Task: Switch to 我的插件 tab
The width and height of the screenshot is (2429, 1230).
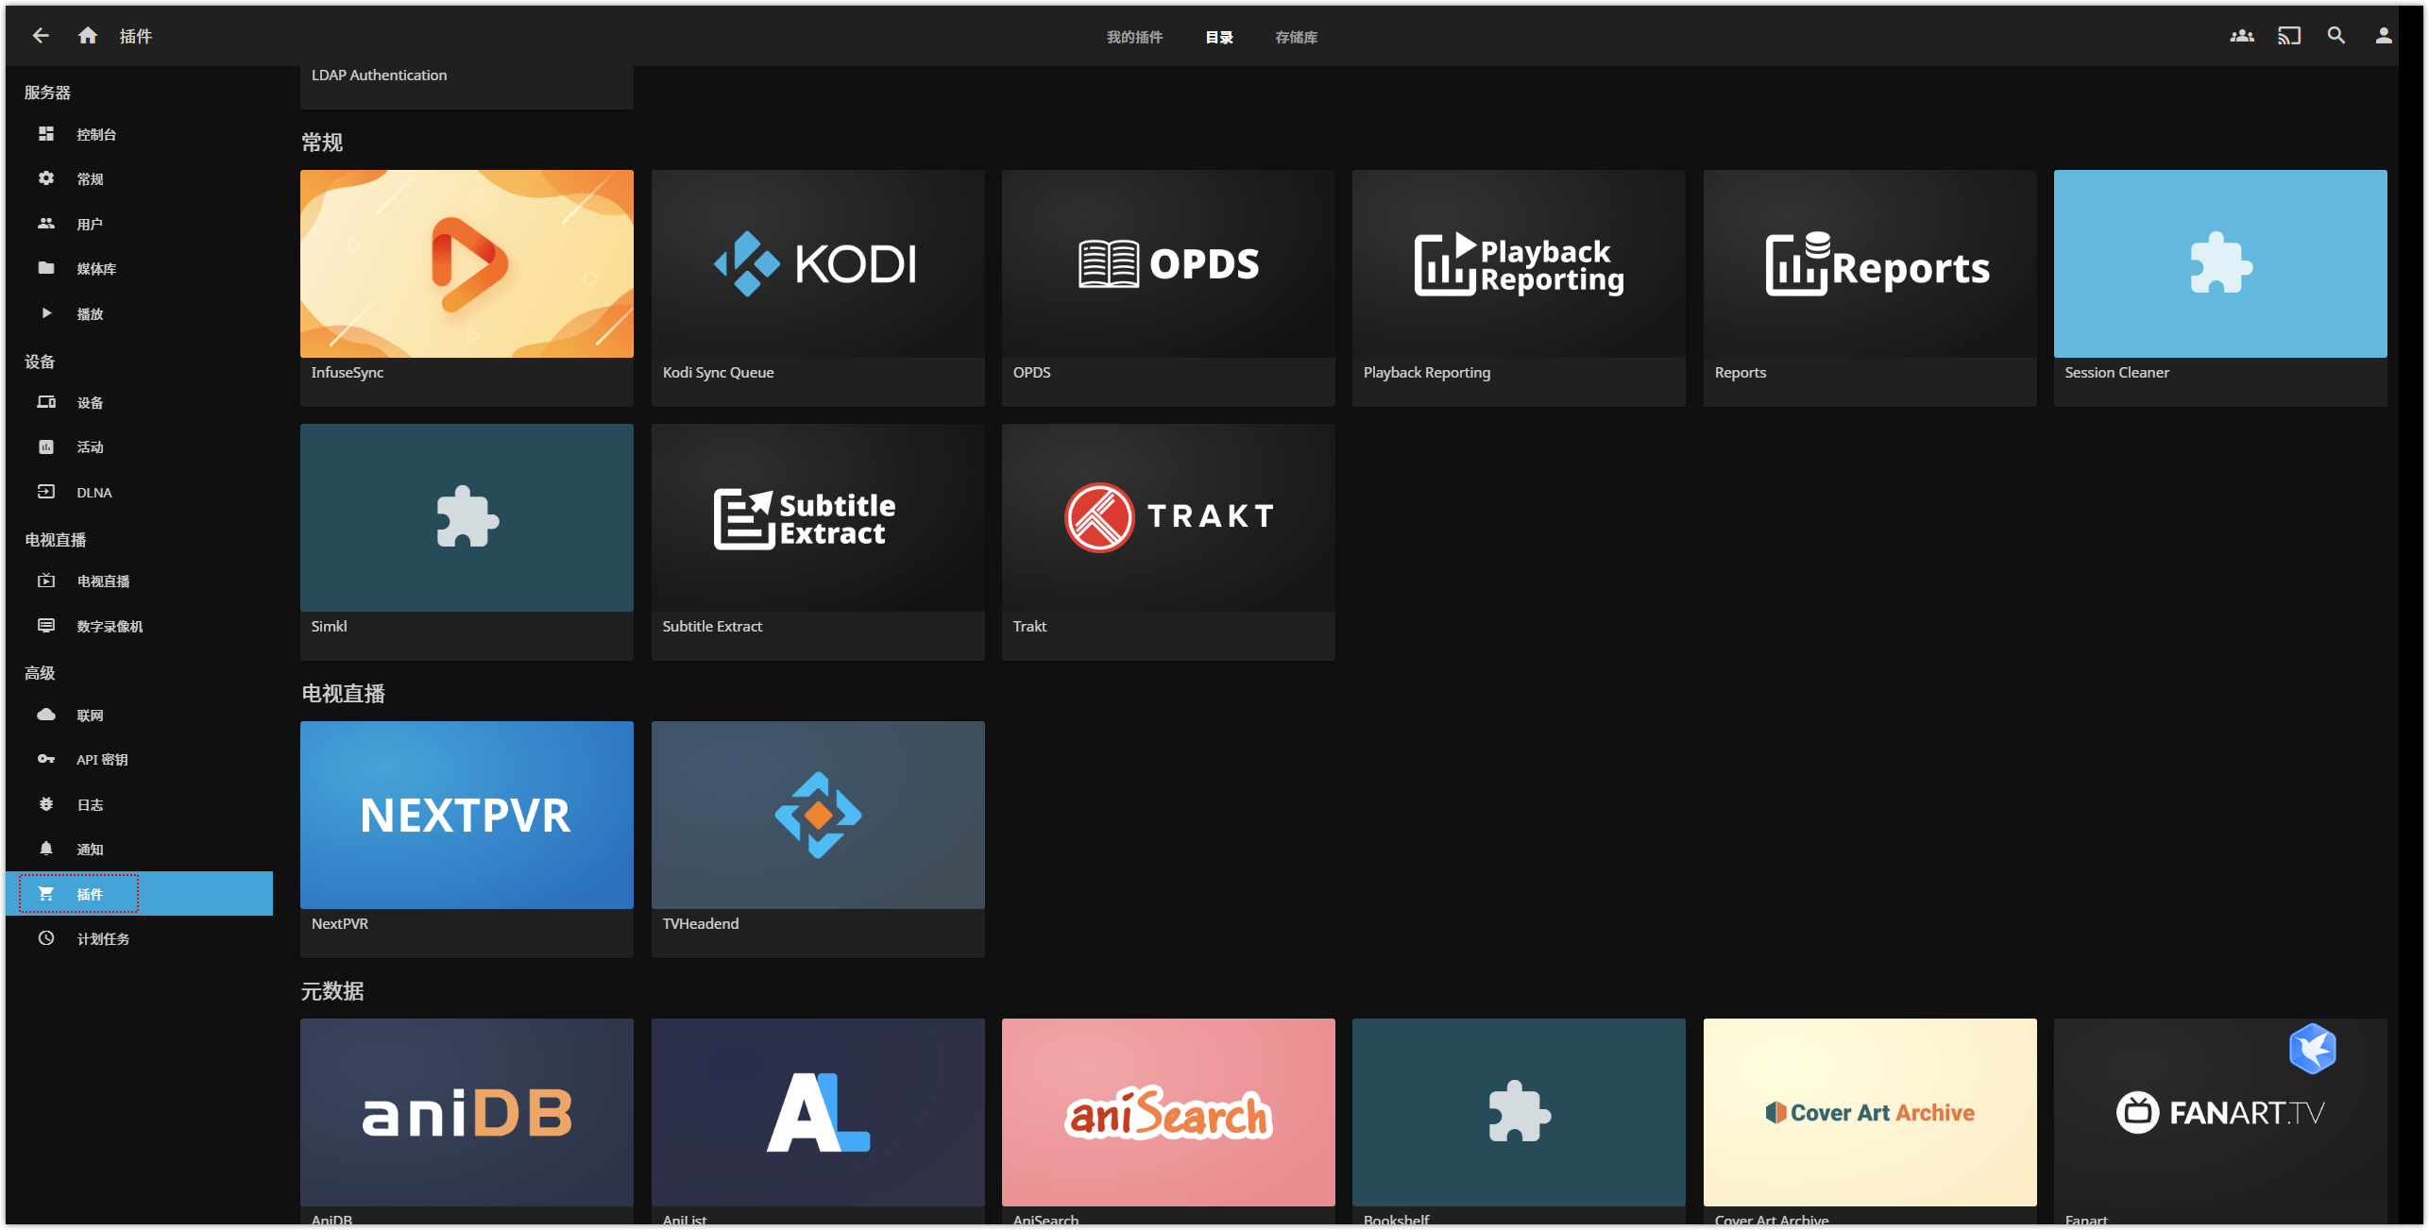Action: 1134,37
